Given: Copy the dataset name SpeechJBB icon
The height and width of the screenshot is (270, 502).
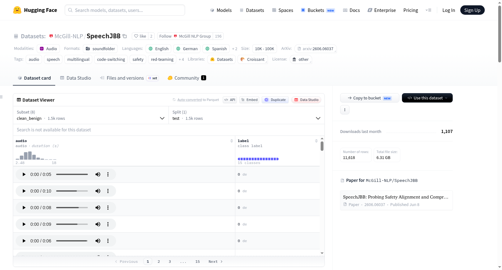Looking at the screenshot, I should coord(125,36).
